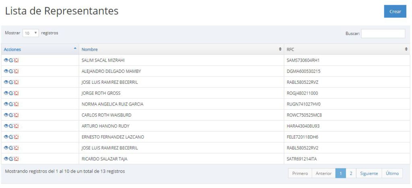Image resolution: width=412 pixels, height=188 pixels.
Task: Go to Siguiente page
Action: [369, 174]
